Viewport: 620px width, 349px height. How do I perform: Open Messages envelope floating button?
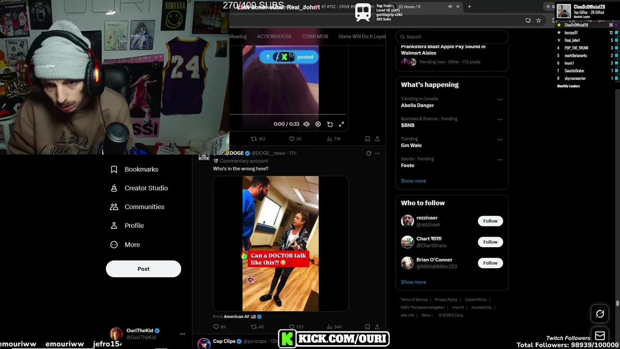(x=600, y=336)
